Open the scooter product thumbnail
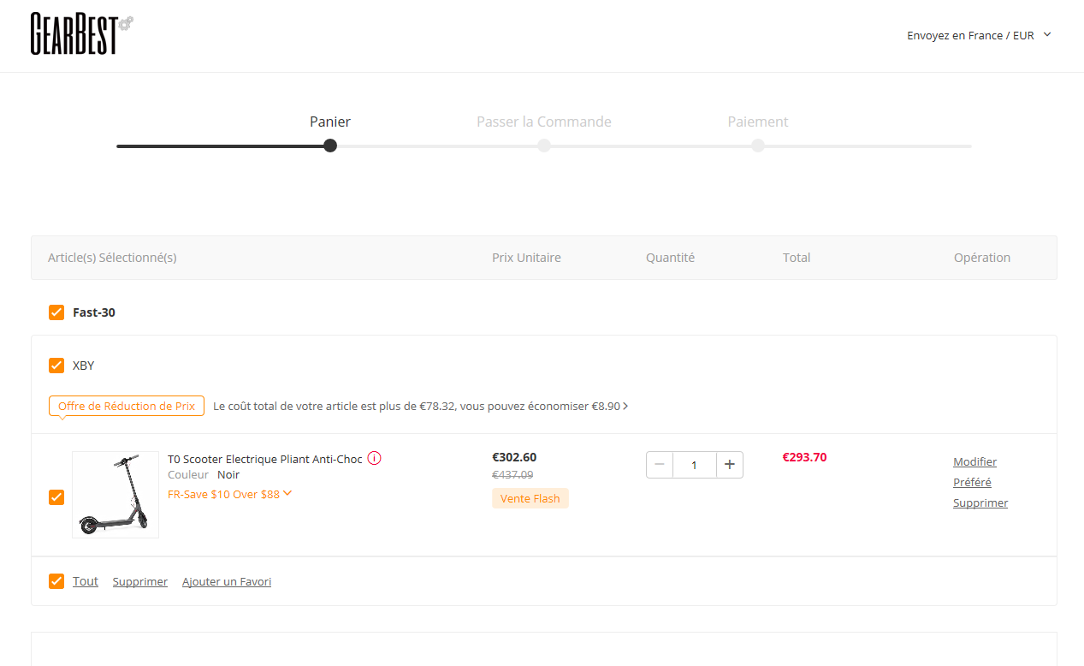1084x666 pixels. point(116,495)
